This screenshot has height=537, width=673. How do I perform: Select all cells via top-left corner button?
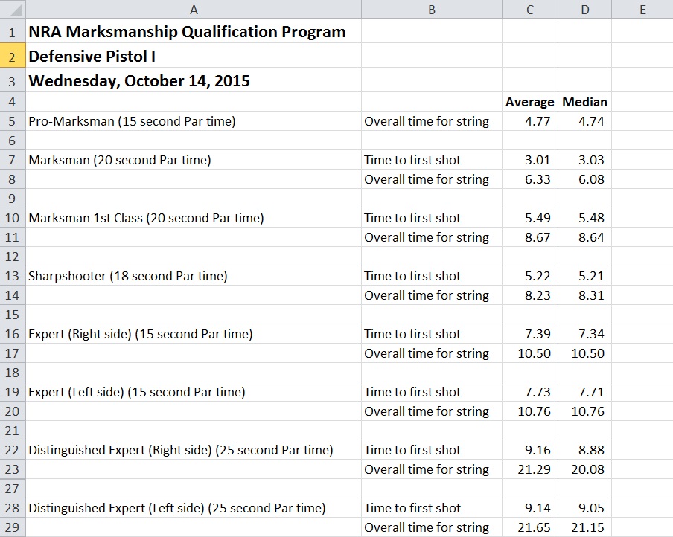(12, 9)
